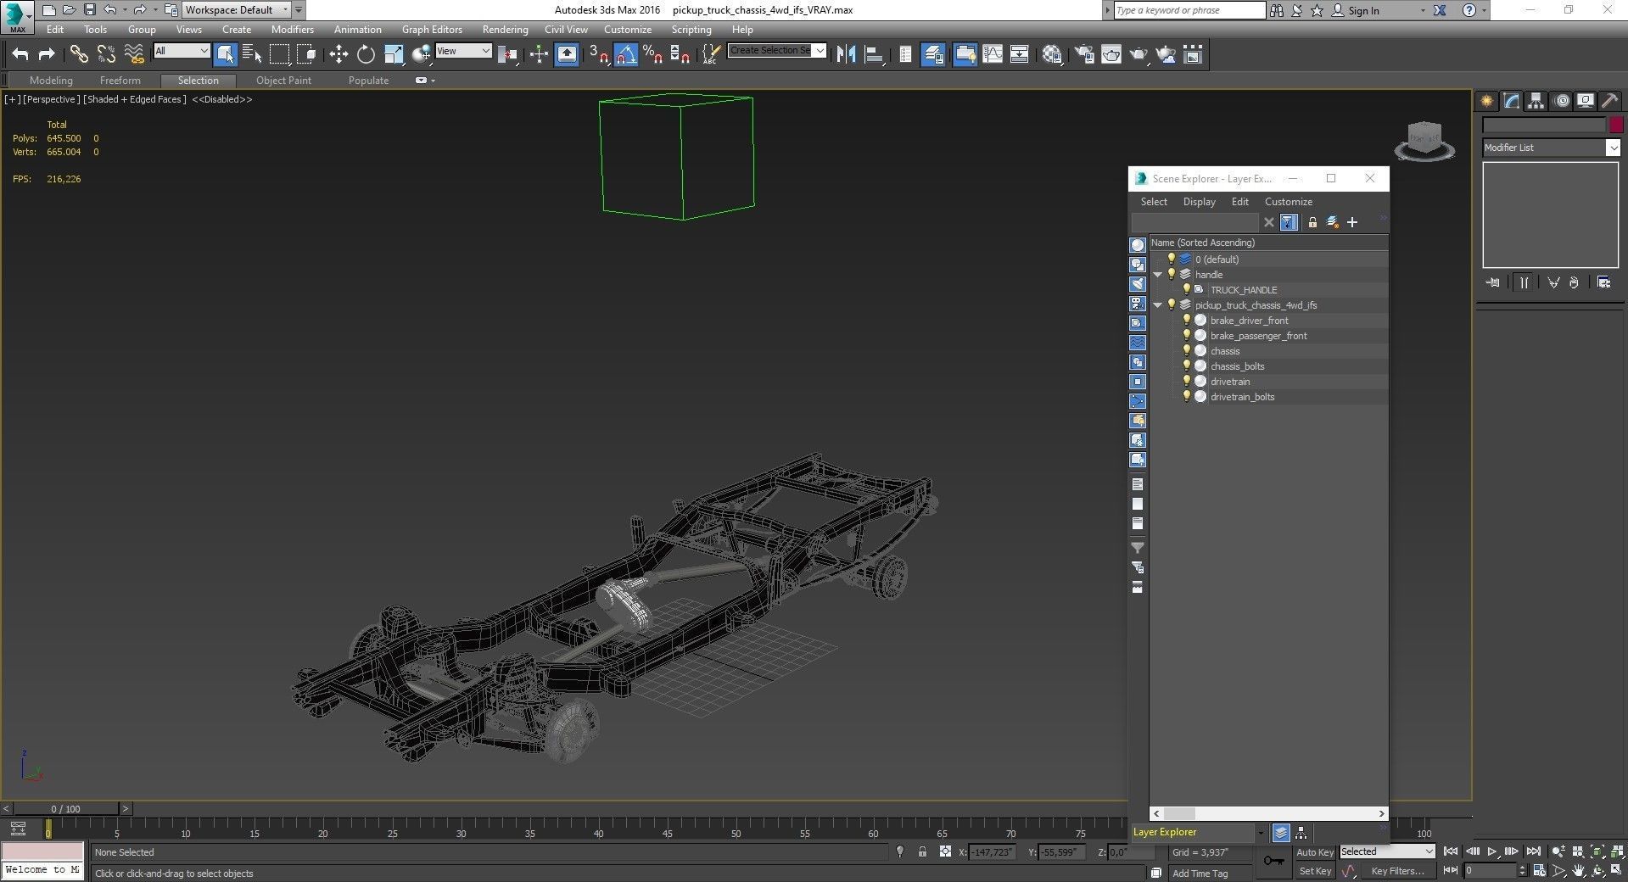The width and height of the screenshot is (1628, 882).
Task: Click the Undo arrow in main toolbar
Action: (x=20, y=54)
